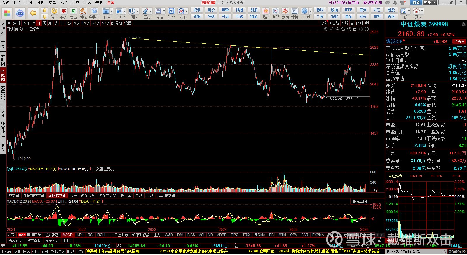
Task: Expand the left sidebar chevron
Action: pos(3,24)
